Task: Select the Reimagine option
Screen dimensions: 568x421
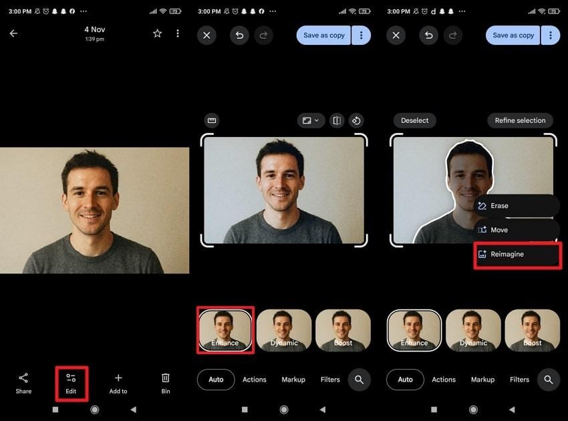Action: 508,254
